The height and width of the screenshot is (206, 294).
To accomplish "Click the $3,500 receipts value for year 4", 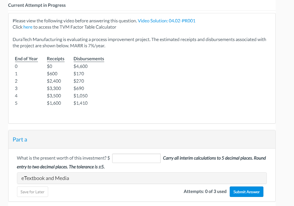I will coord(54,96).
